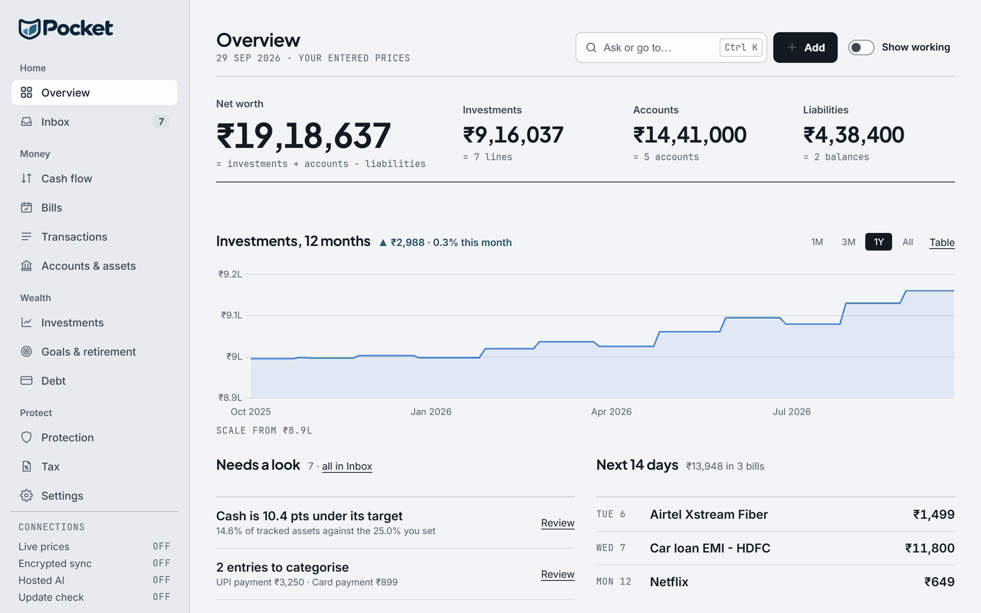Open Goals & retirement page

point(94,352)
